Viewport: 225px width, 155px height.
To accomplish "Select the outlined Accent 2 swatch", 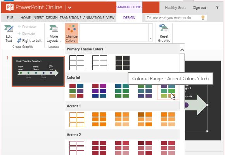I will pos(77,148).
